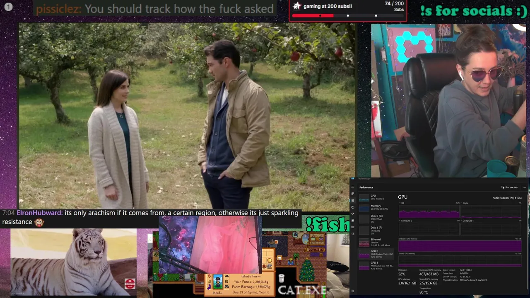The image size is (530, 298).
Task: Select GPU 1 NVIDIA GeForce entry
Action: point(376,265)
